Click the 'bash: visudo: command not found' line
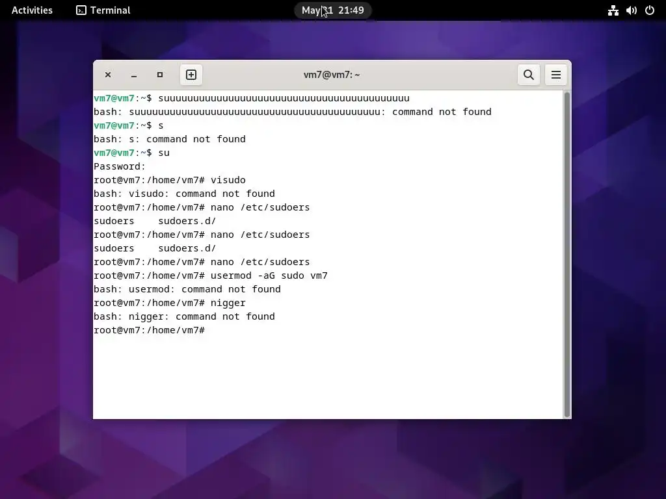Screen dimensions: 666x499 pyautogui.click(x=184, y=194)
